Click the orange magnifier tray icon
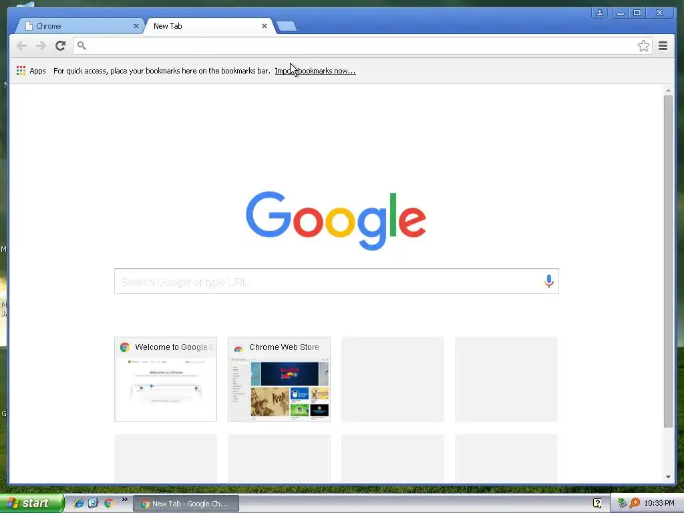 635,503
